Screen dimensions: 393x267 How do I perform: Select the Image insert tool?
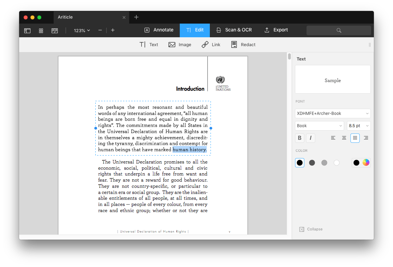180,44
